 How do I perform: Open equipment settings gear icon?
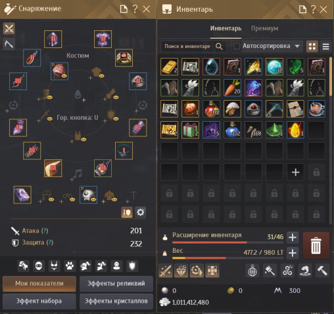[x=140, y=212]
